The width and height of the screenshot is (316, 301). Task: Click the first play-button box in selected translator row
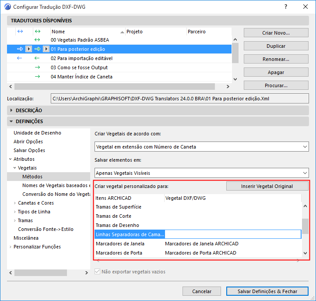click(x=28, y=49)
